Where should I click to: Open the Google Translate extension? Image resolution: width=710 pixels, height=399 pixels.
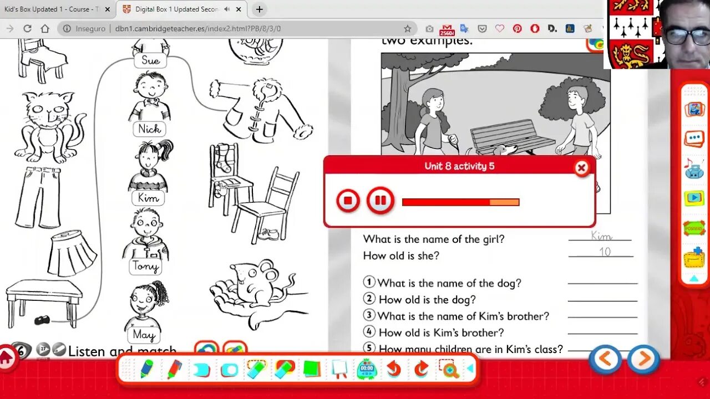(464, 28)
